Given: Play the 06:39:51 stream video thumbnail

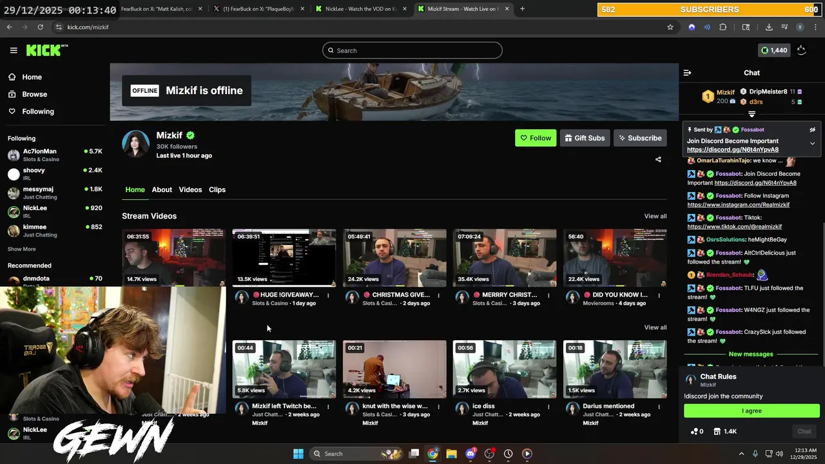Looking at the screenshot, I should [x=284, y=258].
